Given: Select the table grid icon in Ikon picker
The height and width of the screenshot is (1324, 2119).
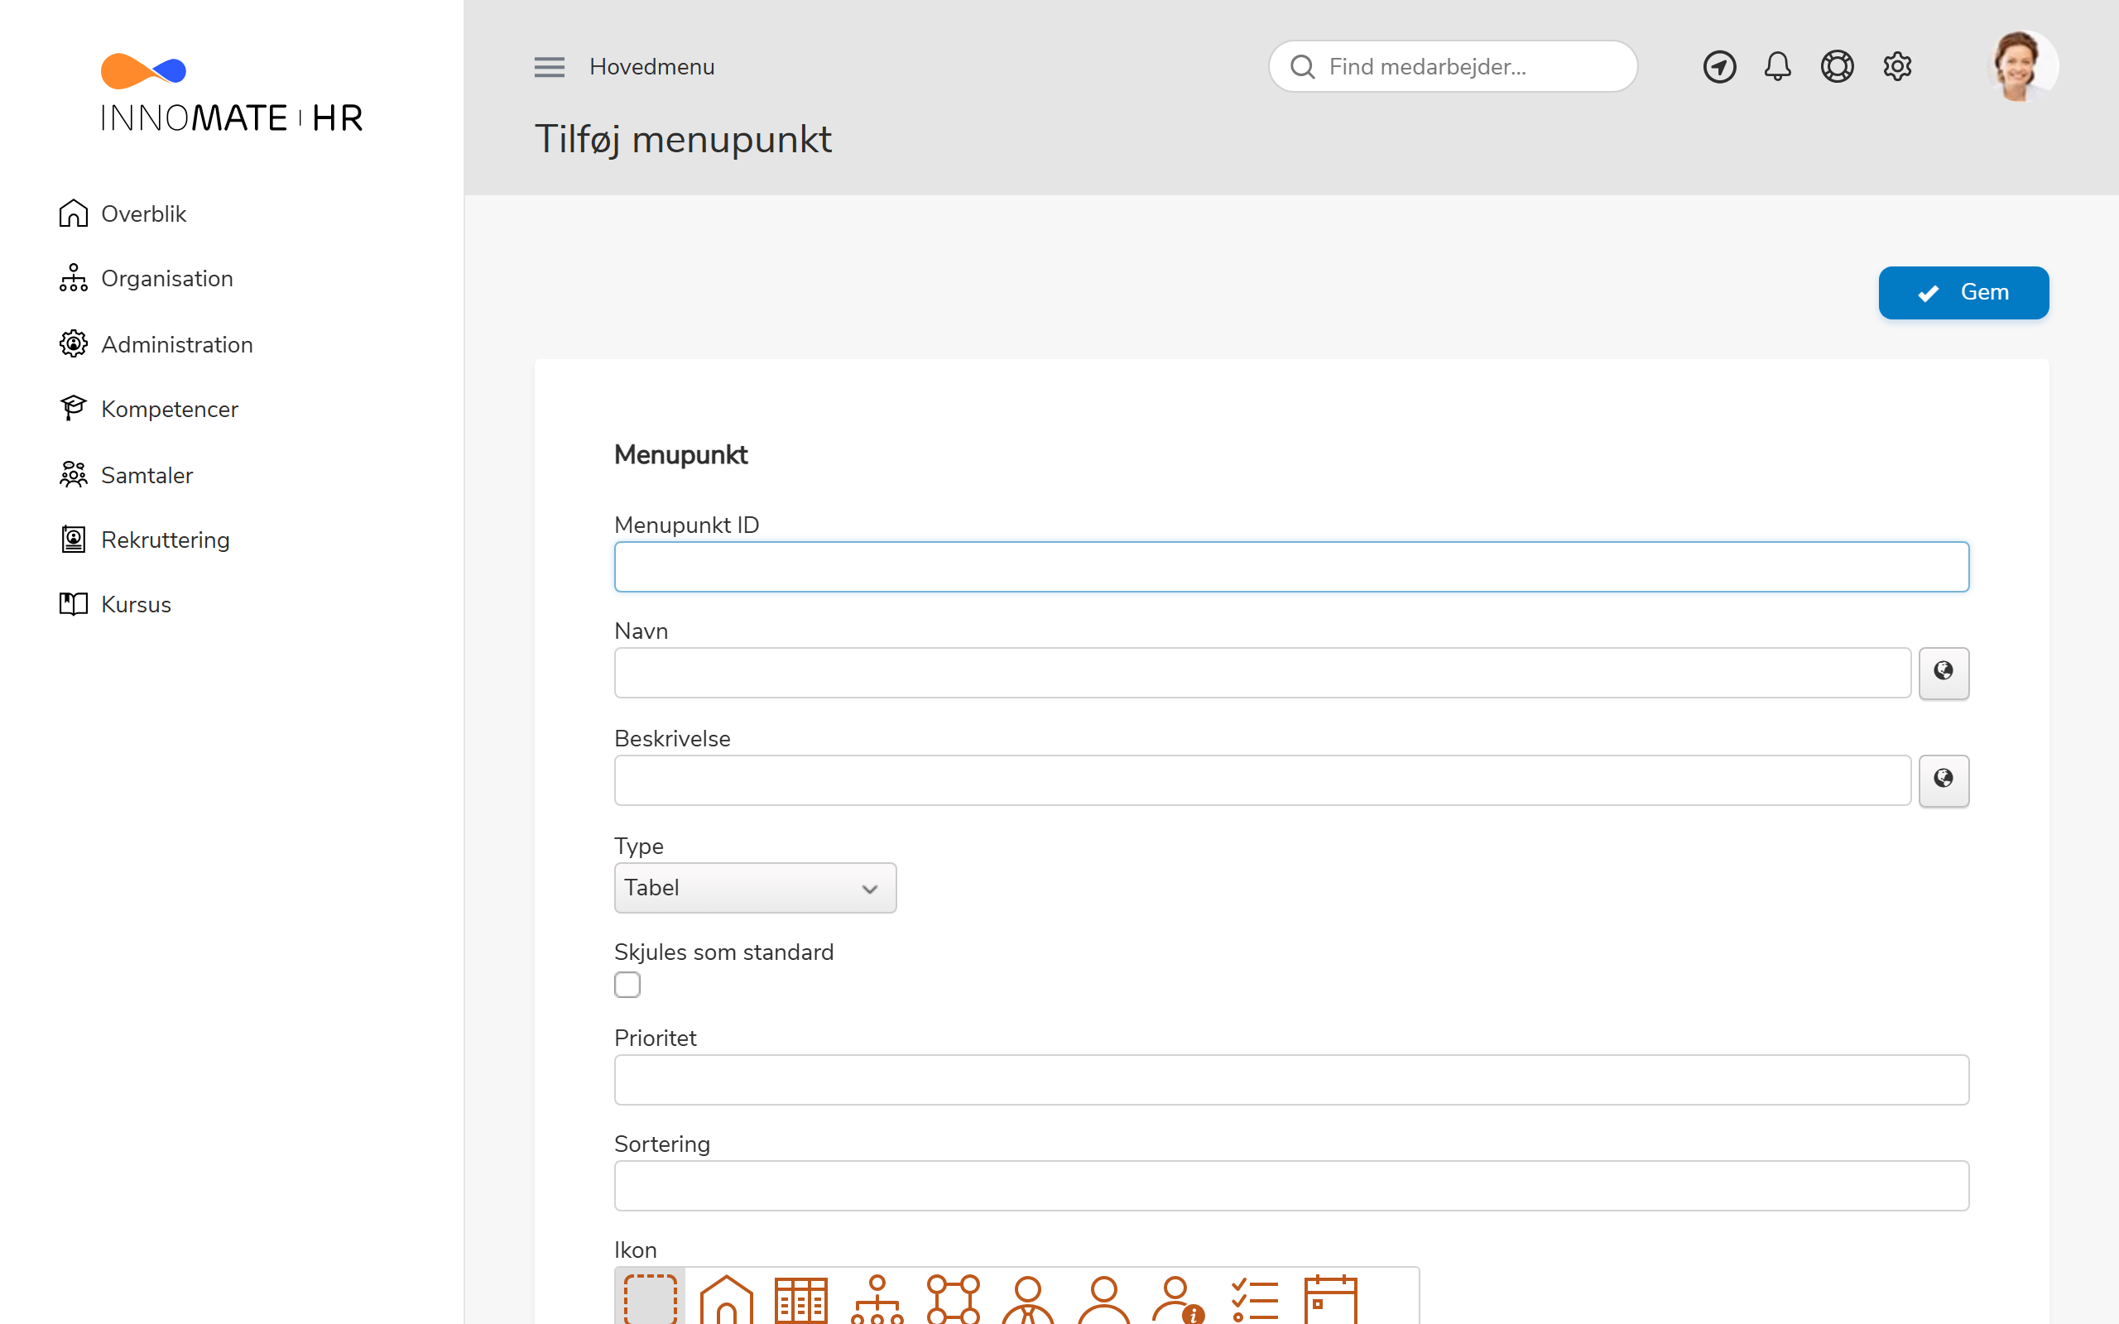Looking at the screenshot, I should point(801,1299).
